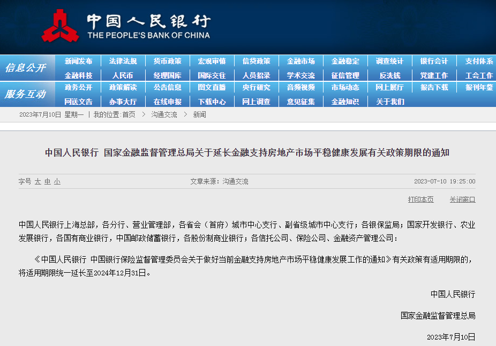
Task: Select 货币政策 in the top navigation
Action: click(167, 61)
